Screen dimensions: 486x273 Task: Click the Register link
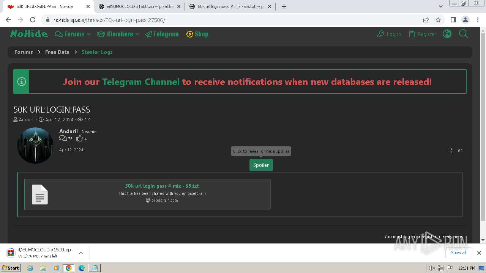click(422, 34)
